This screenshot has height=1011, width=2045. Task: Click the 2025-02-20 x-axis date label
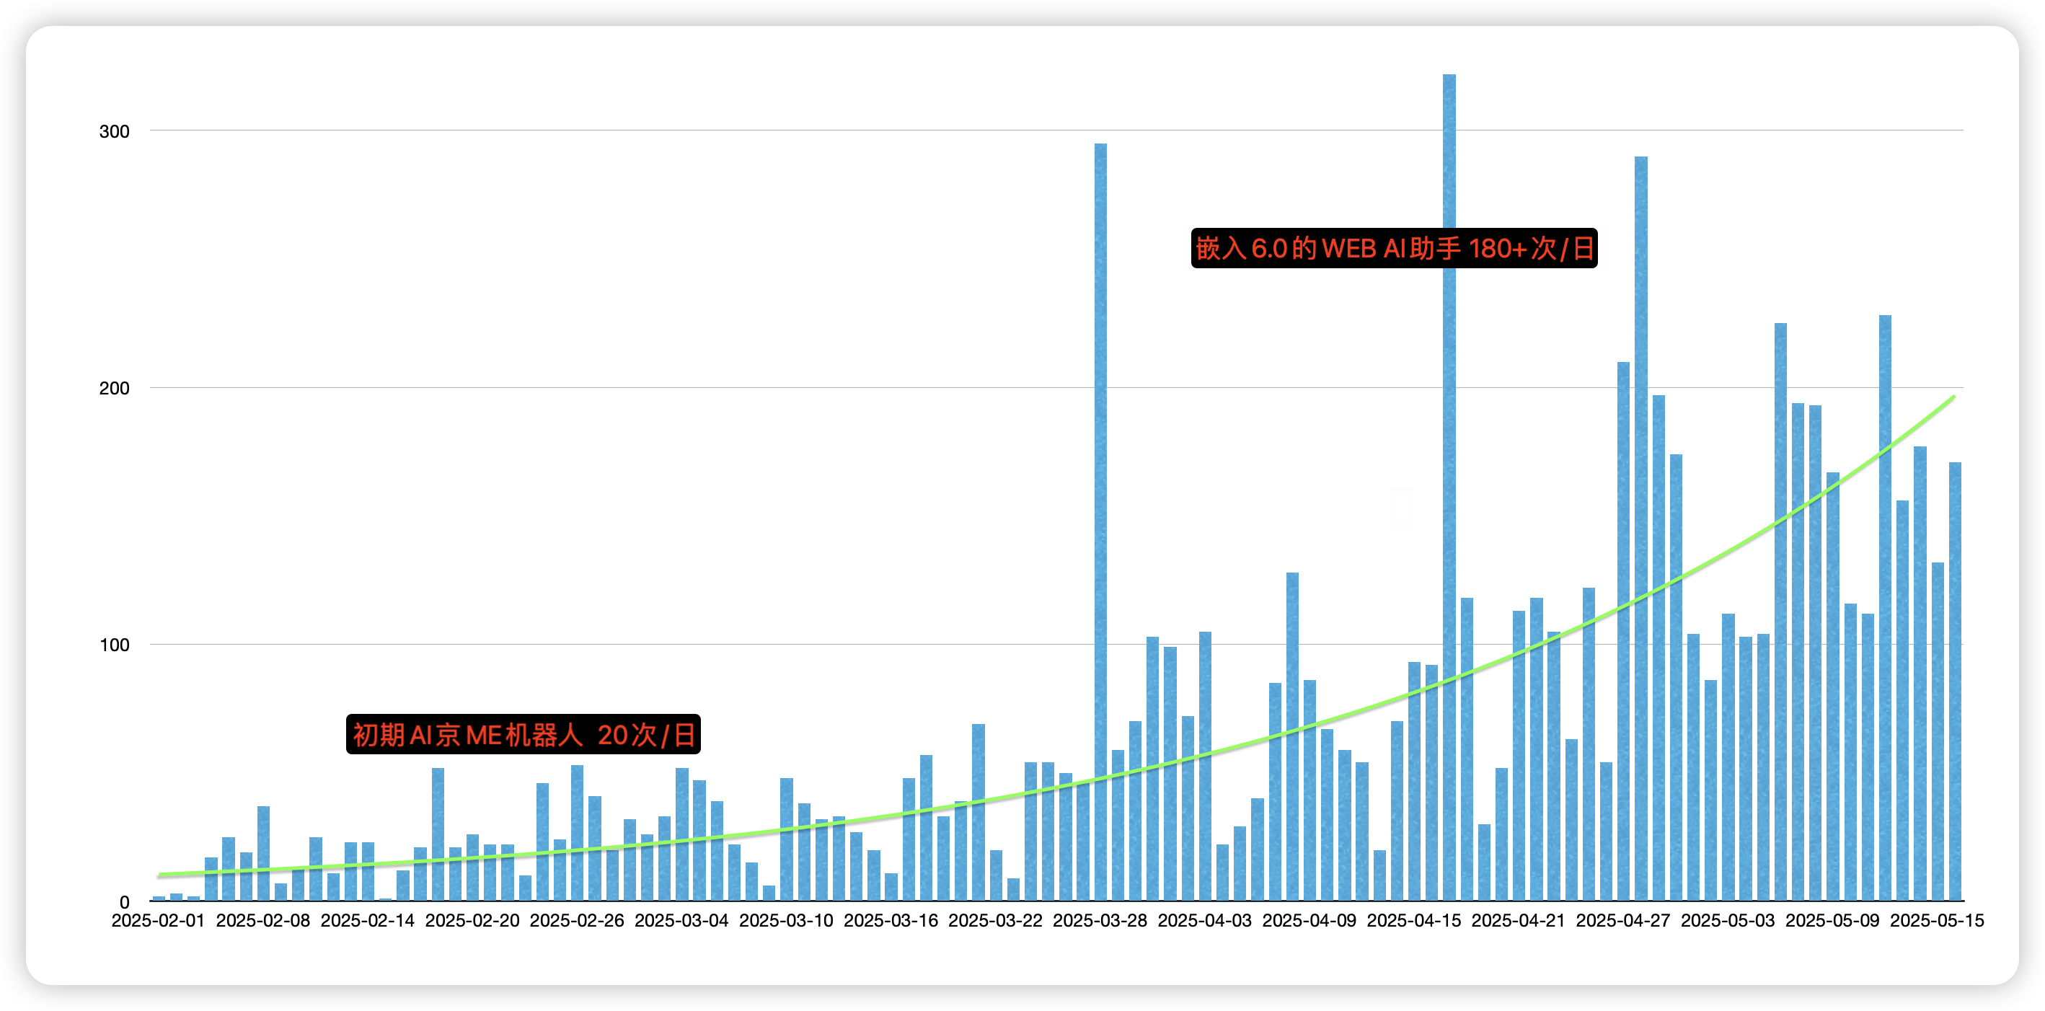point(472,920)
